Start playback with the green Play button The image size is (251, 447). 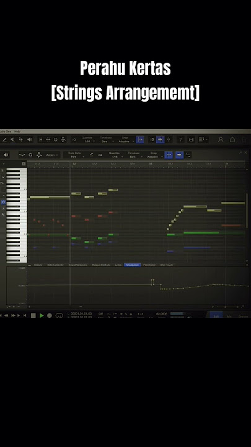click(x=42, y=315)
